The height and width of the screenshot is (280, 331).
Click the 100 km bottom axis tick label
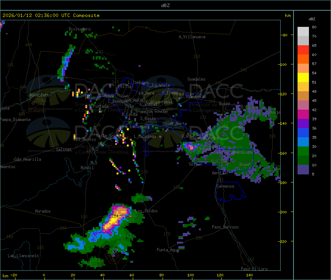coord(191,275)
